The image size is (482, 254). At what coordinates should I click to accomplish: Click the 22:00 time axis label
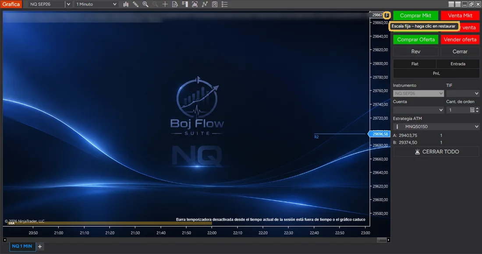pos(212,233)
